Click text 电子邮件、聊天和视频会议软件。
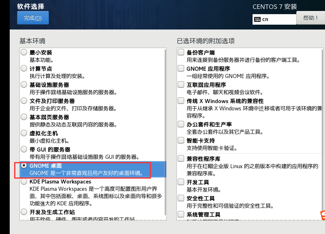325x234 pixels. (225, 92)
